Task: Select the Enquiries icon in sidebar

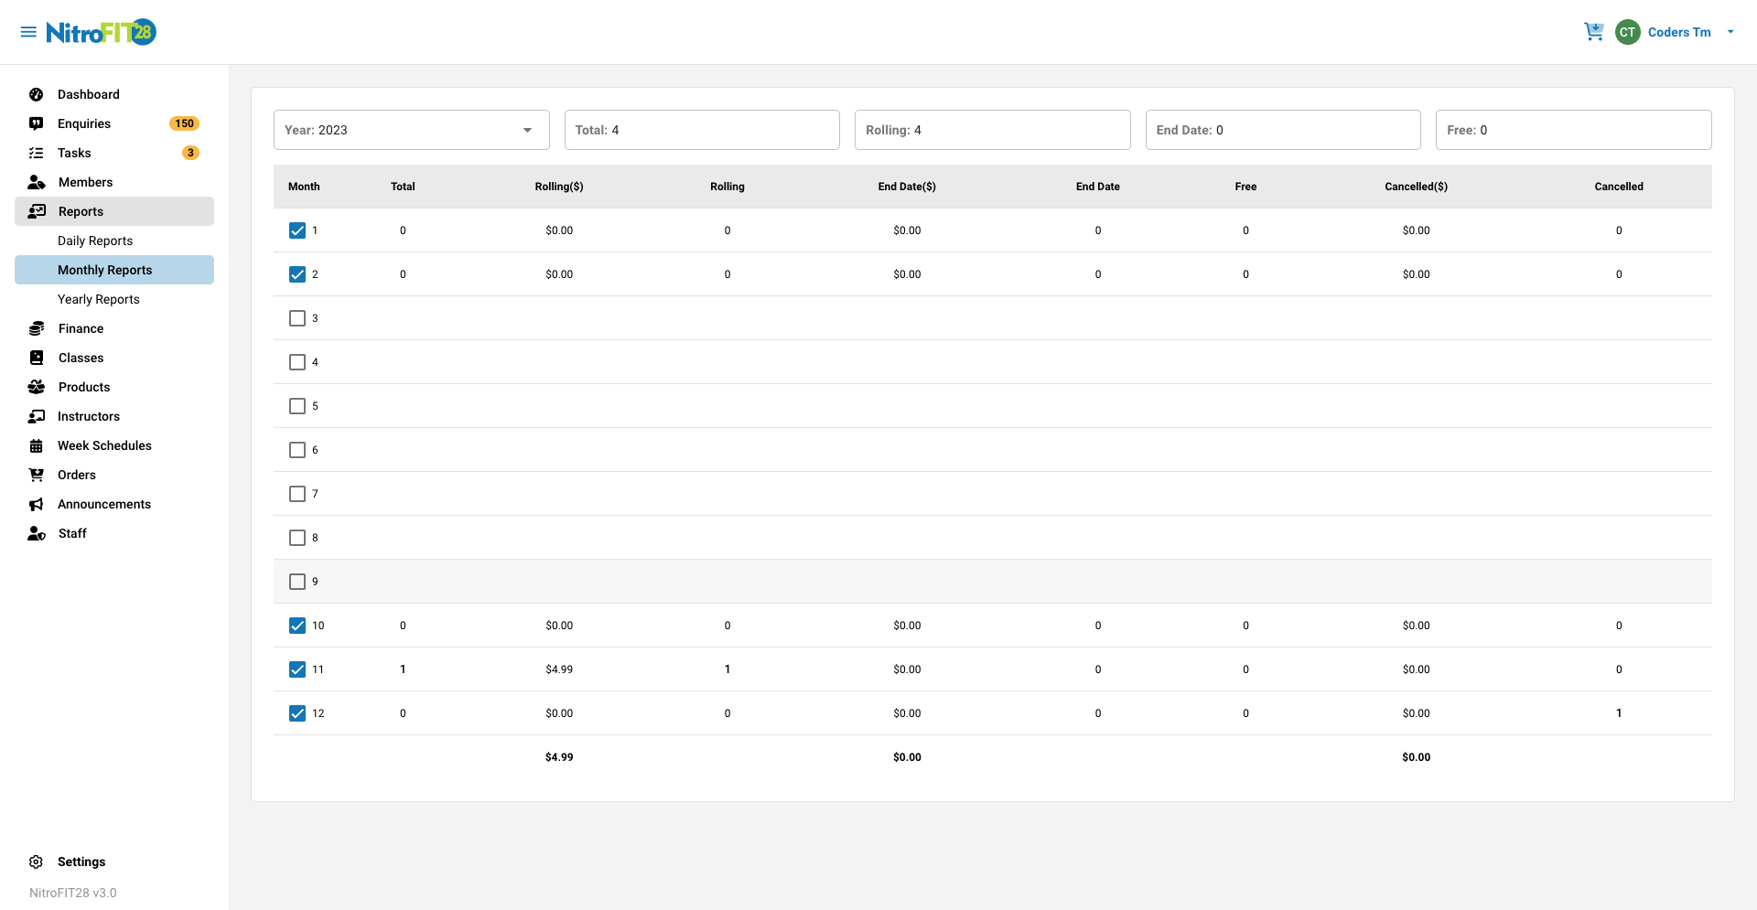Action: [x=36, y=123]
